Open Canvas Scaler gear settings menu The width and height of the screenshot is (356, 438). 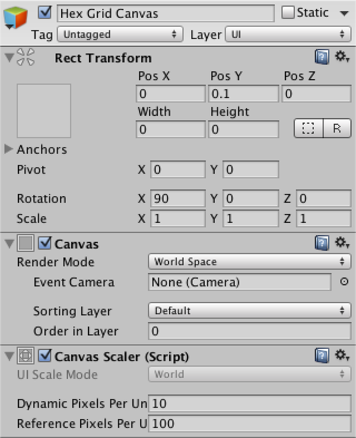(x=341, y=355)
